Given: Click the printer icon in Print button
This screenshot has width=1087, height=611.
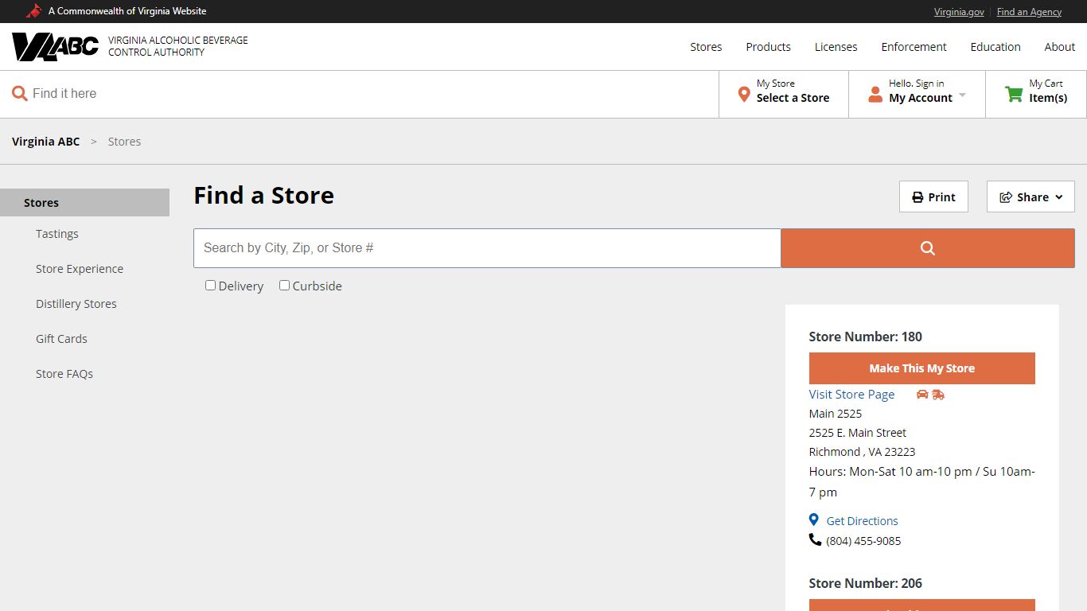Looking at the screenshot, I should 918,197.
